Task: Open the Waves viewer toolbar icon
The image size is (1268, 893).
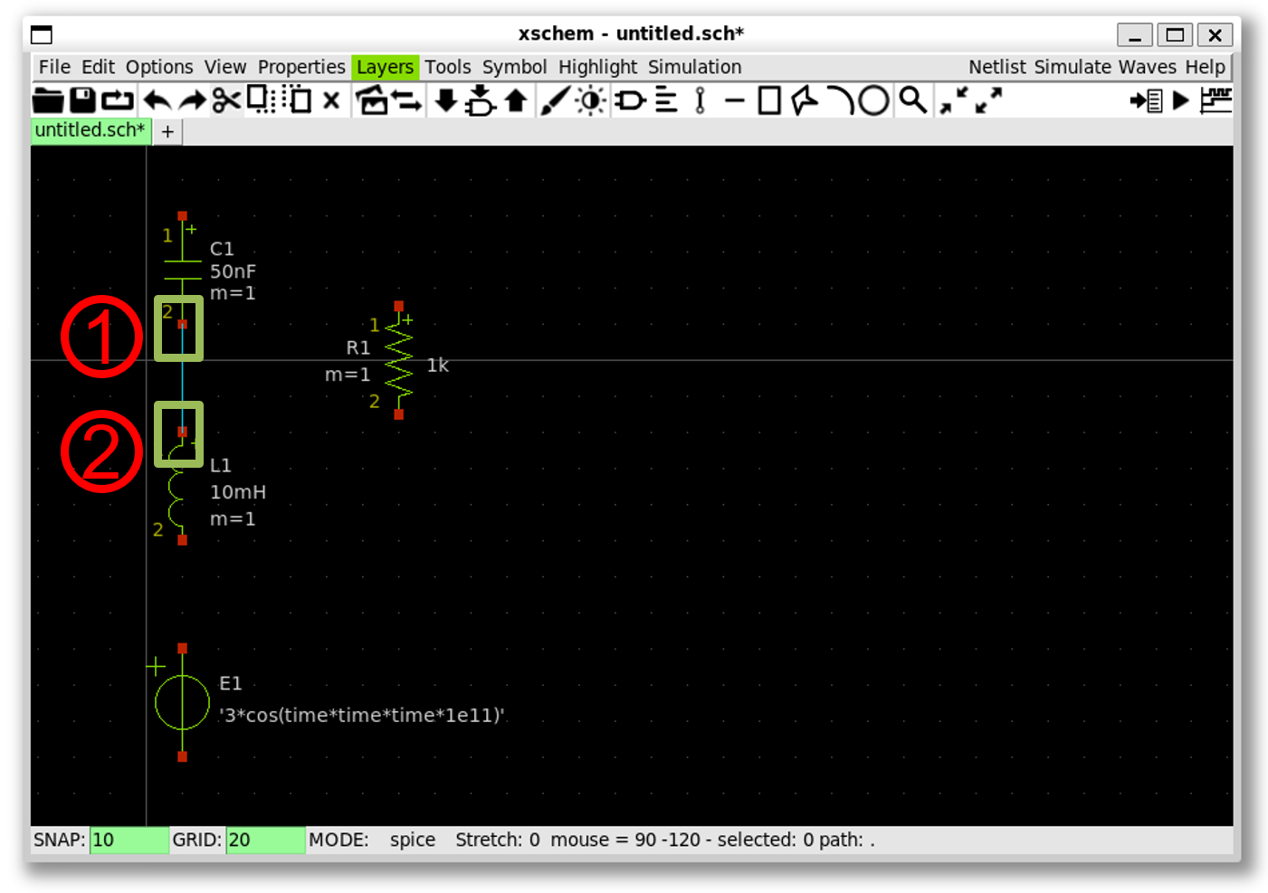Action: click(x=1216, y=100)
